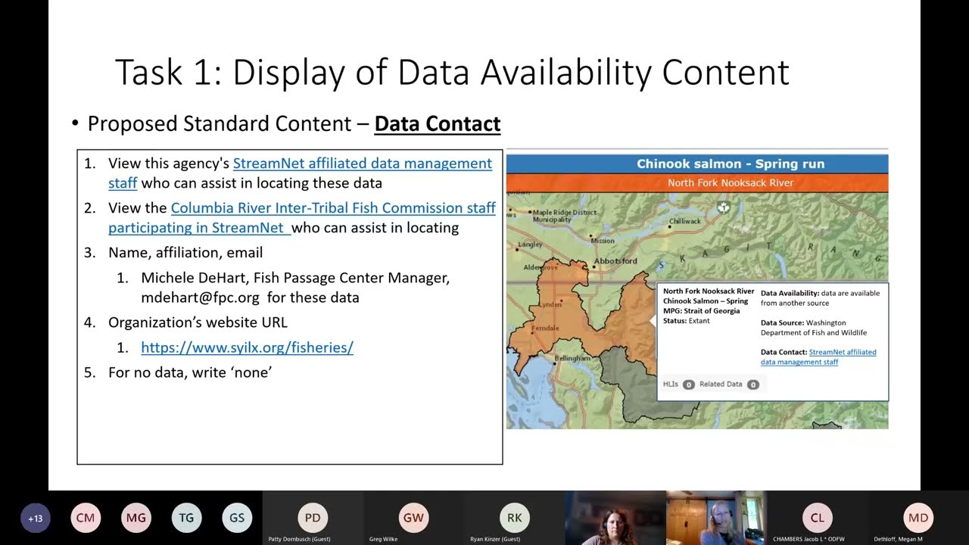This screenshot has width=969, height=545.
Task: Click "Organization's website URL" list item
Action: (x=198, y=322)
